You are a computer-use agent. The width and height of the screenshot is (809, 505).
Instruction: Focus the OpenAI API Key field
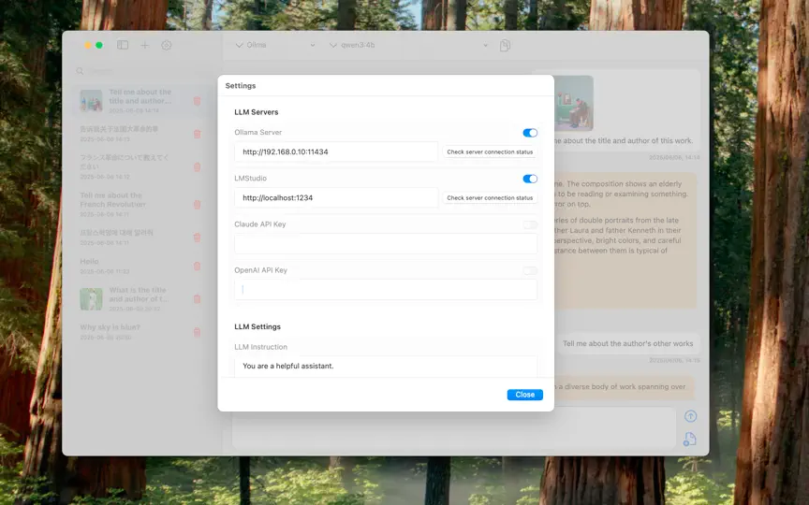[386, 290]
